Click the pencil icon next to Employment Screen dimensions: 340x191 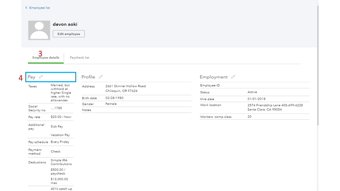click(233, 77)
